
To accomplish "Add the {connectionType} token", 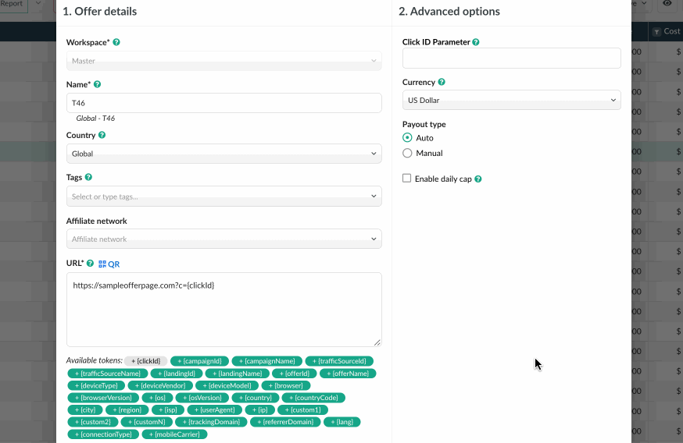I will pyautogui.click(x=103, y=434).
